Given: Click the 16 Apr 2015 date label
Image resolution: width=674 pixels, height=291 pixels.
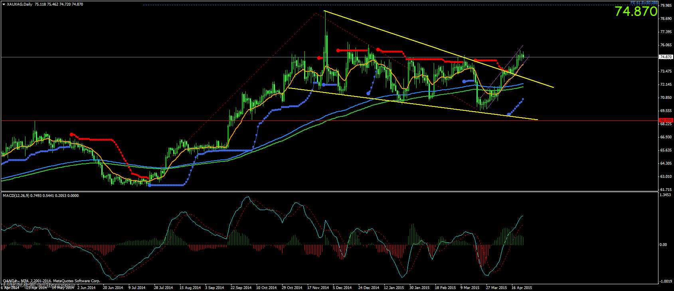Looking at the screenshot, I should pyautogui.click(x=522, y=287).
